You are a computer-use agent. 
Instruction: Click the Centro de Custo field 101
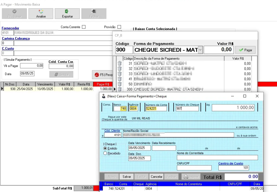pyautogui.click(x=233, y=168)
